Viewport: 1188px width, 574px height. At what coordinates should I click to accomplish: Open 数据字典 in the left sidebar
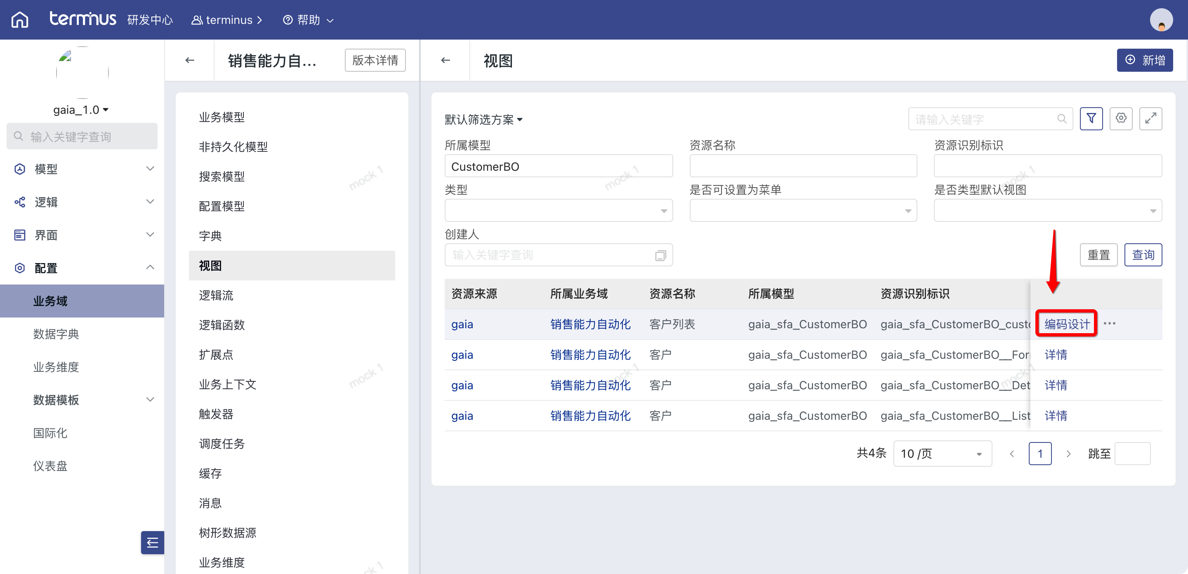[x=56, y=334]
